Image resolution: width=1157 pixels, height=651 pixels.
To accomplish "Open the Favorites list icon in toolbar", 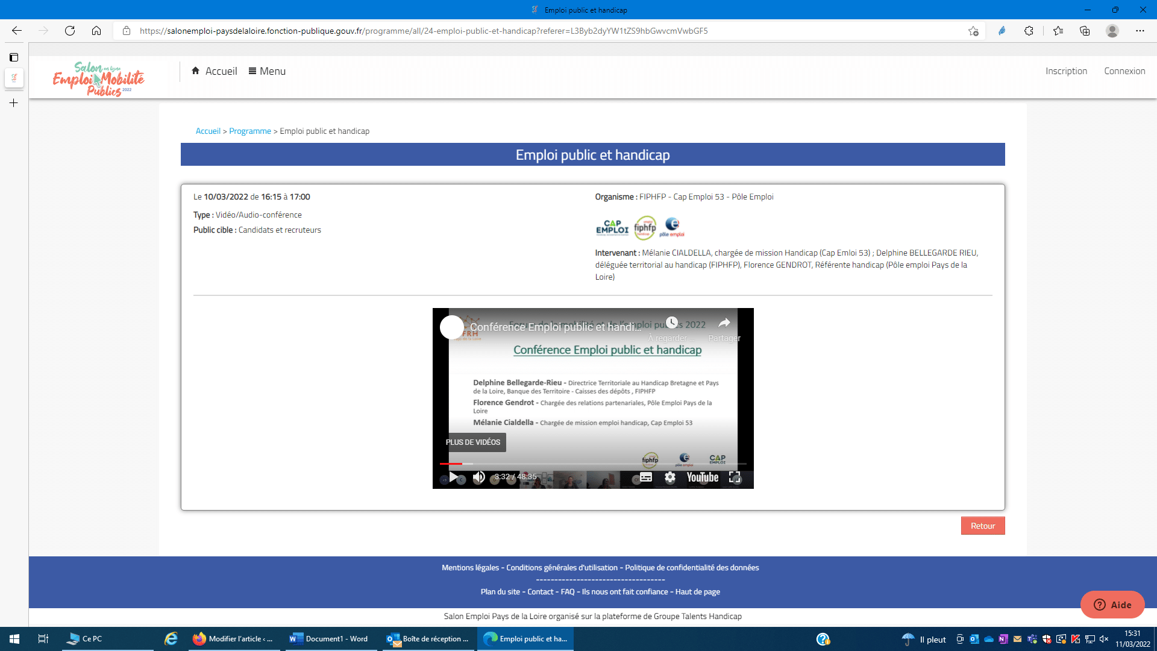I will pos(1058,31).
